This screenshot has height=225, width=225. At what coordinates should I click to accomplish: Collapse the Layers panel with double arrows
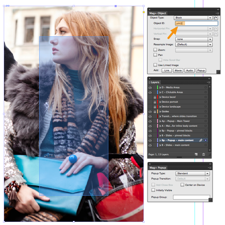pos(209,78)
